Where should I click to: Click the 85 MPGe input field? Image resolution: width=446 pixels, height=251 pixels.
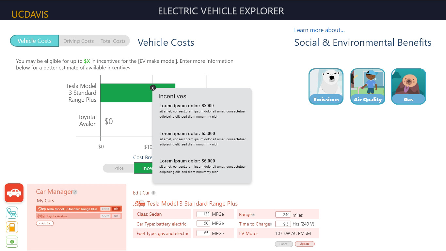(x=203, y=233)
